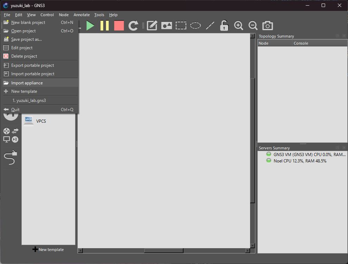348x264 pixels.
Task: Take a screenshot using the camera icon
Action: (x=267, y=26)
